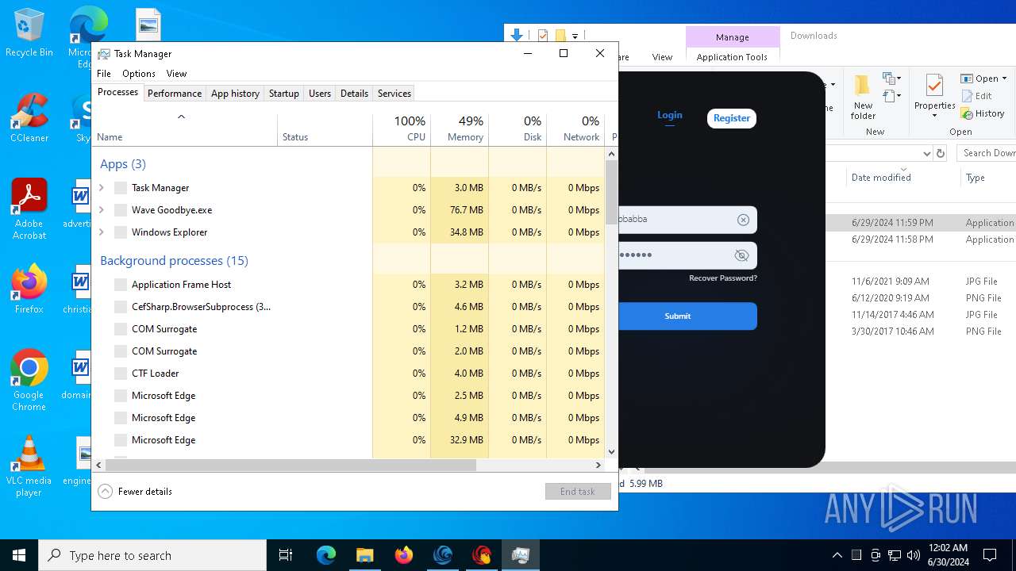
Task: Open the View tab in Explorer ribbon
Action: pos(662,57)
